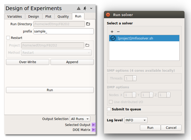
Task: Click the DOE Matrix port arrow
Action: (94, 130)
